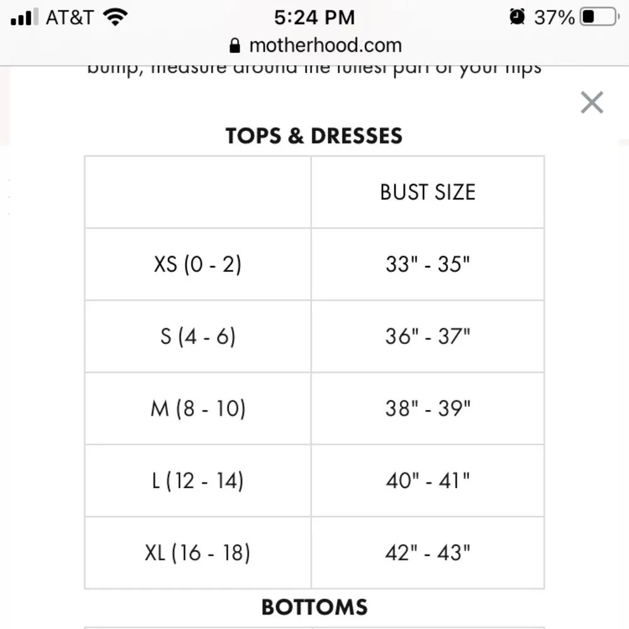Image resolution: width=629 pixels, height=629 pixels.
Task: Select the M (8 - 10) size row
Action: click(x=198, y=408)
